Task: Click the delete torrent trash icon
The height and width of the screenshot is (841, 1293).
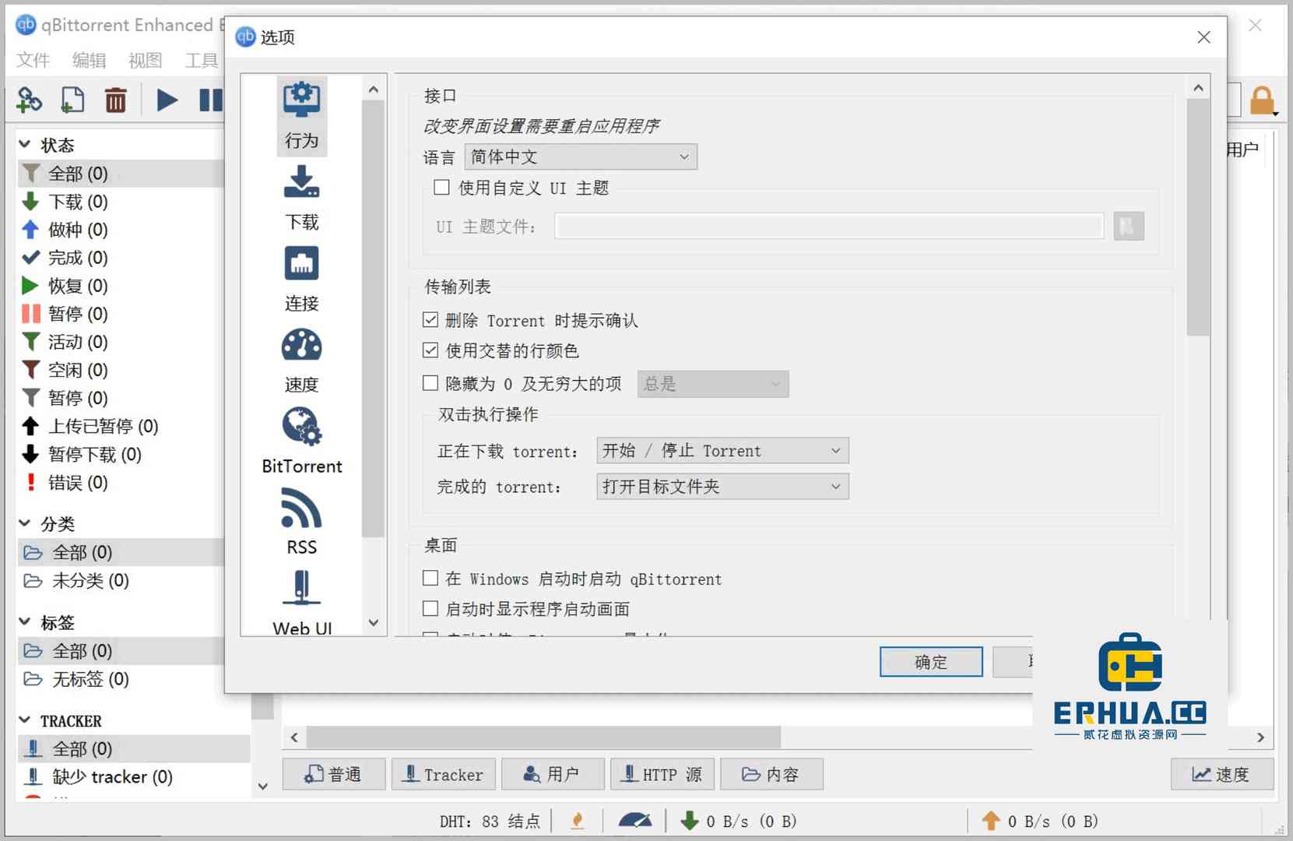Action: coord(115,100)
